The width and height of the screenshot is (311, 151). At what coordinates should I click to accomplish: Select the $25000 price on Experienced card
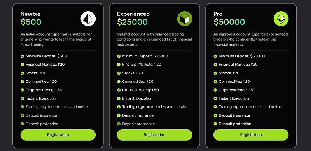[x=132, y=22]
